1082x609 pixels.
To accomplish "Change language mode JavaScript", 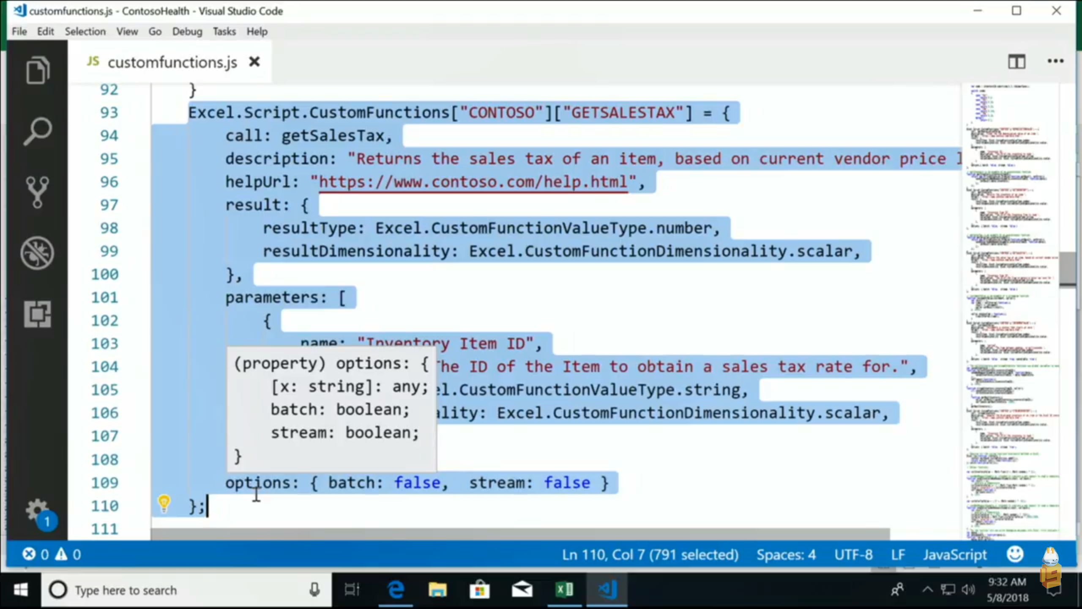I will coord(954,554).
